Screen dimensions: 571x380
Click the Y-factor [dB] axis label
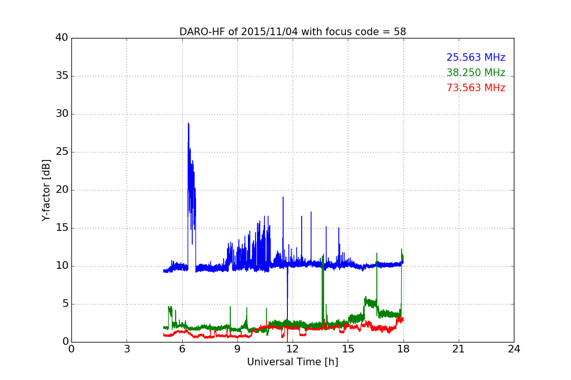(x=46, y=190)
